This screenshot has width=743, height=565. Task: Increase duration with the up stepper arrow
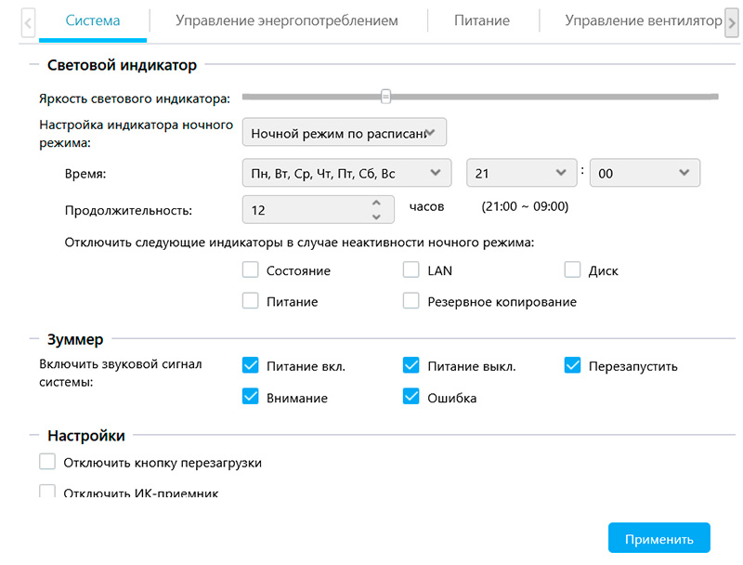(375, 203)
